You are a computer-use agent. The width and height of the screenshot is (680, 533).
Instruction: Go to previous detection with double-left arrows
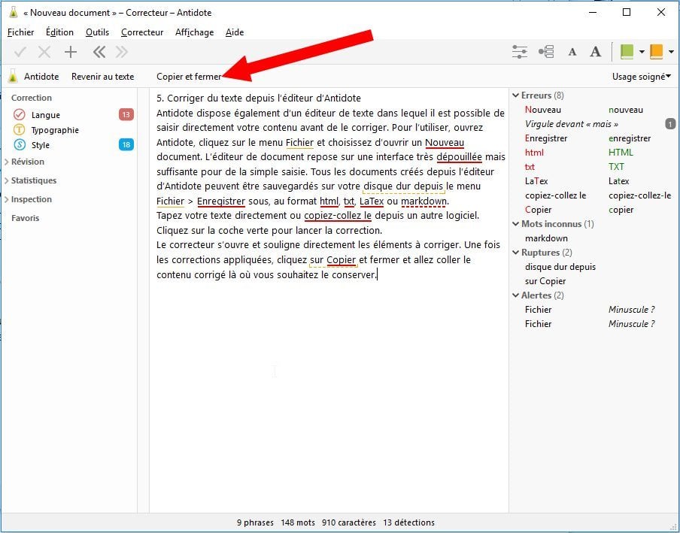coord(99,53)
